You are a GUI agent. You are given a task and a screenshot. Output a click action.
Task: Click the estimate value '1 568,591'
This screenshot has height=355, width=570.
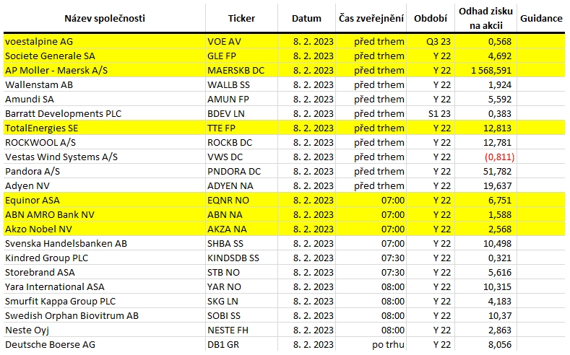[x=491, y=71]
